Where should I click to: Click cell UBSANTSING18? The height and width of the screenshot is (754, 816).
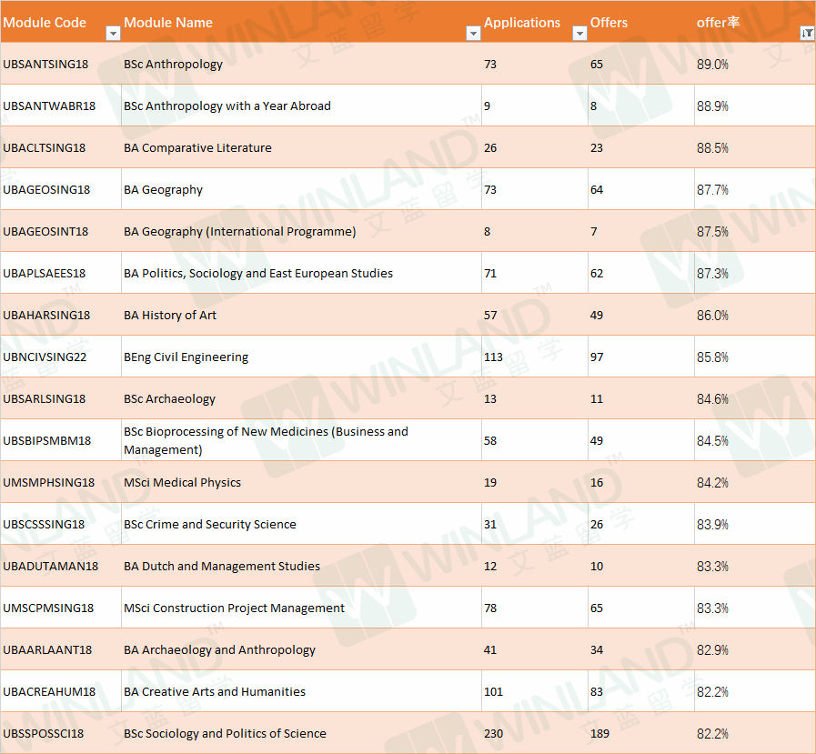point(61,64)
